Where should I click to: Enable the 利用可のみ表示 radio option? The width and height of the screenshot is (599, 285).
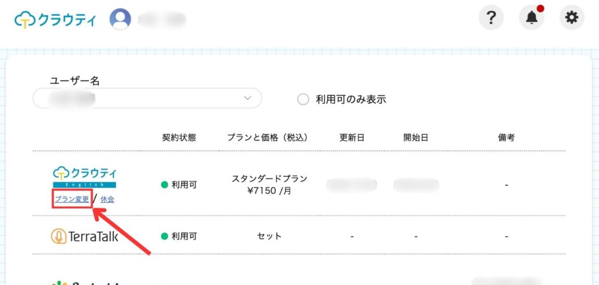[303, 99]
